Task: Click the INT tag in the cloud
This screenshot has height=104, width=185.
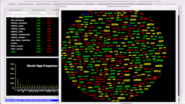Action: [x=86, y=40]
